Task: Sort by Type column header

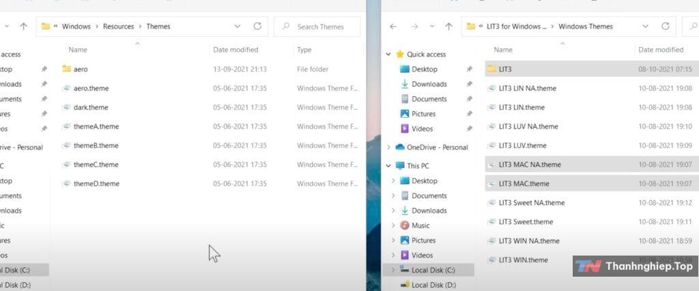Action: pos(304,50)
